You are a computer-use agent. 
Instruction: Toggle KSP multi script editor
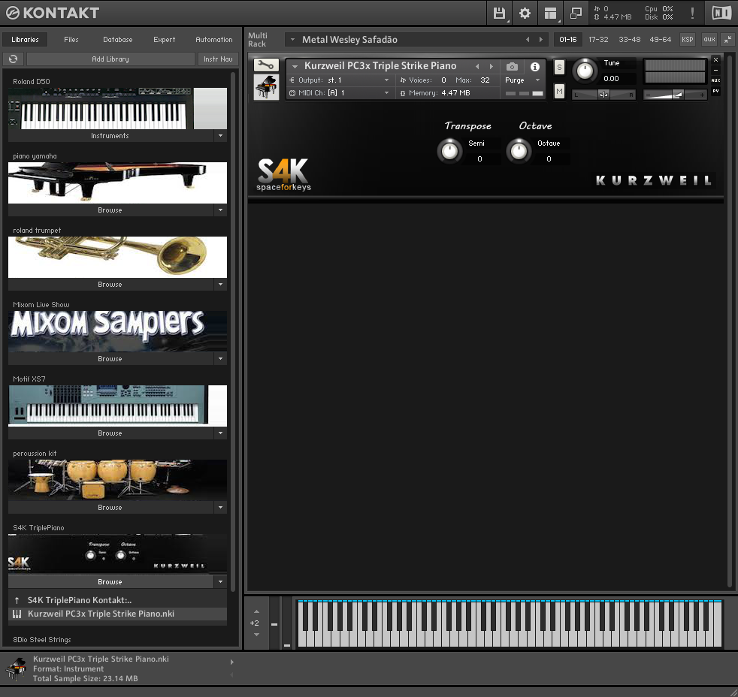pyautogui.click(x=687, y=40)
